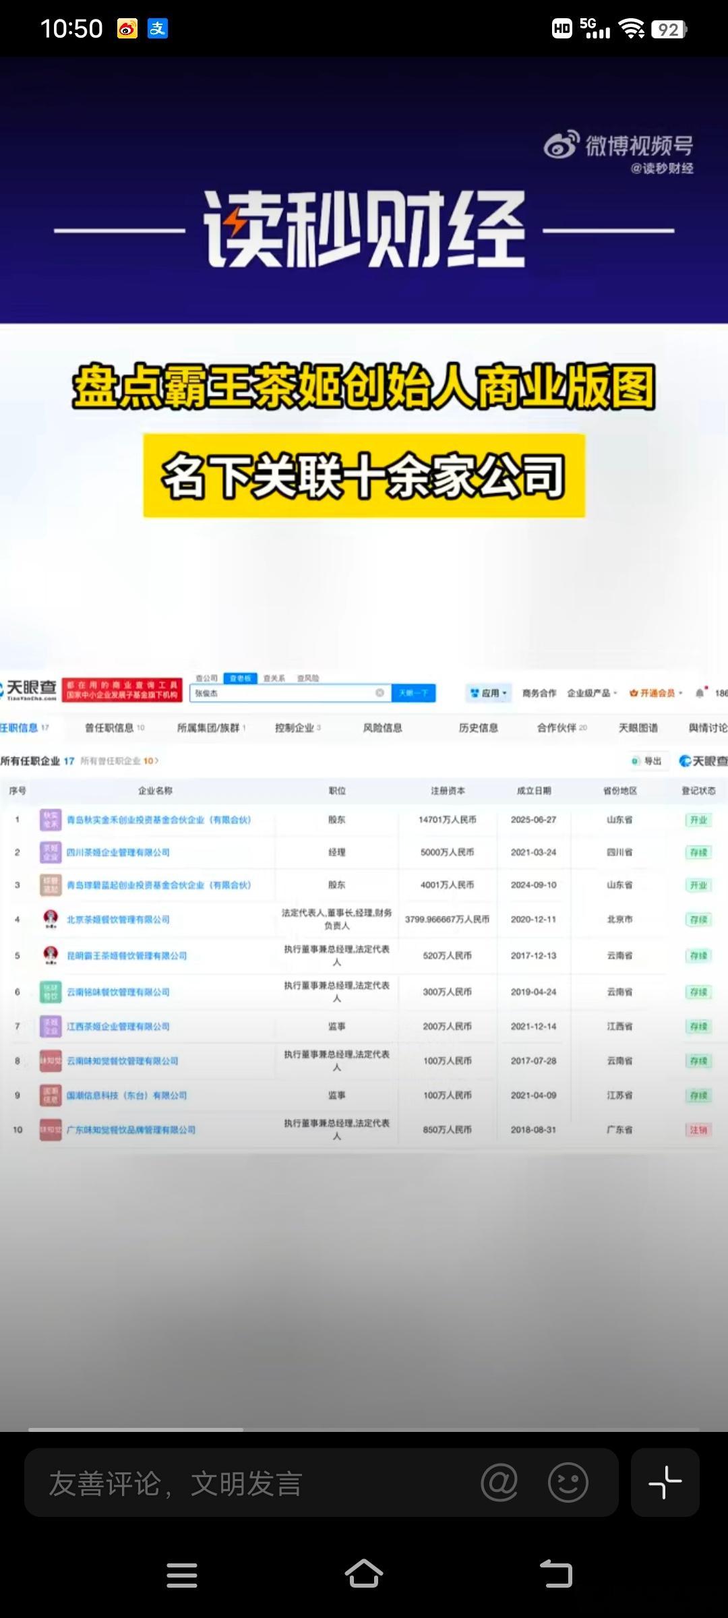
Task: Switch to the 查公司 search tab
Action: 206,678
